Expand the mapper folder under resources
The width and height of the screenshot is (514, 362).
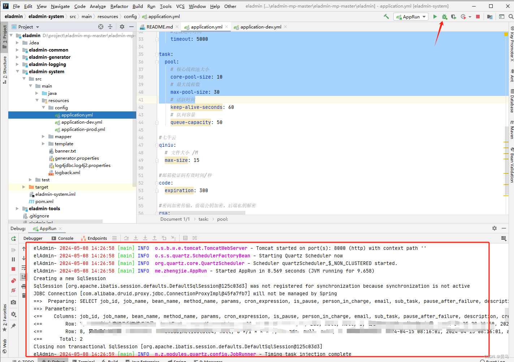(x=43, y=136)
